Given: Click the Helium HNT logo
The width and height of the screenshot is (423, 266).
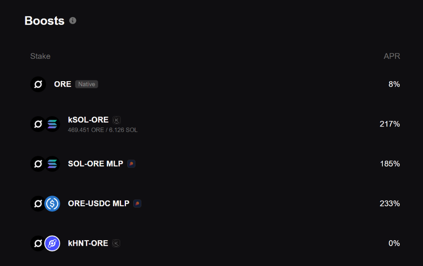Looking at the screenshot, I should point(52,243).
